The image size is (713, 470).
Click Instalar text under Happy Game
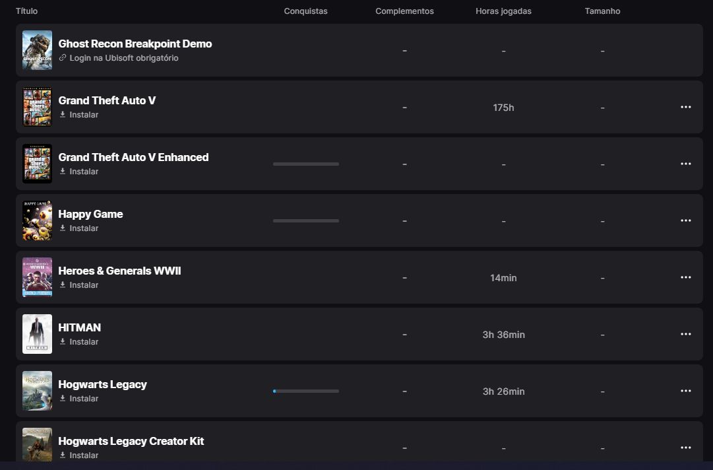click(84, 228)
